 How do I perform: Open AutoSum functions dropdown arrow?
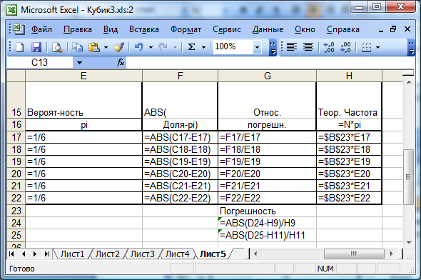coord(203,48)
